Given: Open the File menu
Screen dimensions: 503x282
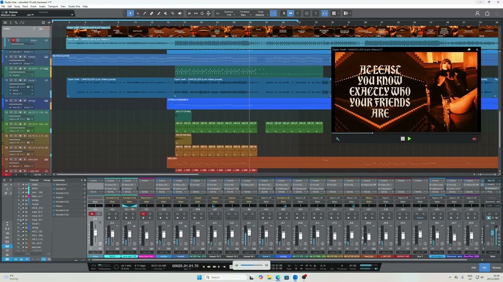Looking at the screenshot, I should pos(3,6).
